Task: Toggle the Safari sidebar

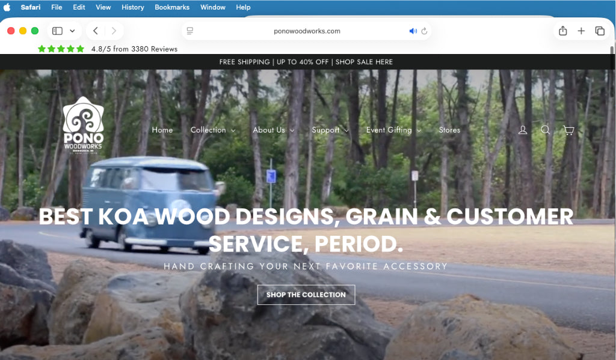Action: 58,31
